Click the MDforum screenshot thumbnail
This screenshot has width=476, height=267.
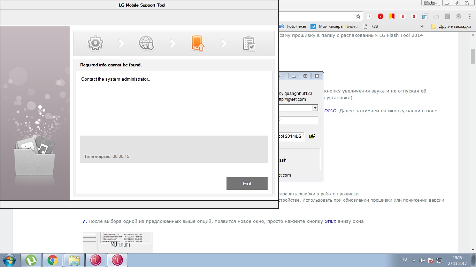(118, 242)
